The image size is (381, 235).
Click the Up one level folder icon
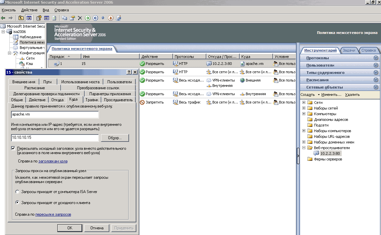21,18
